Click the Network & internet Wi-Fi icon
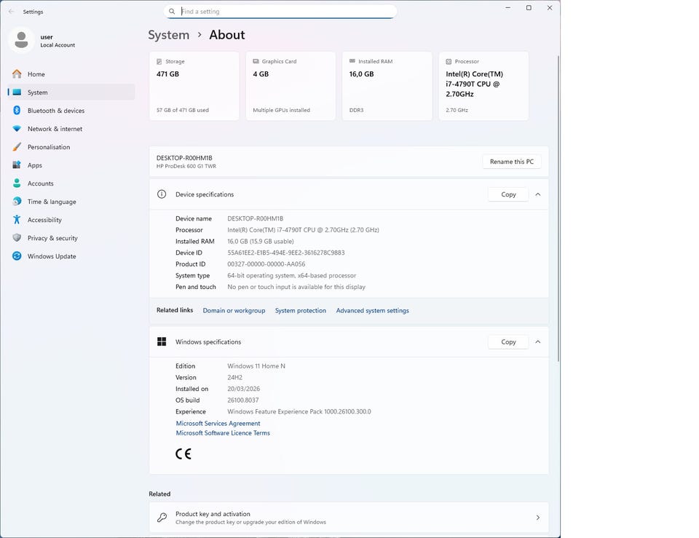 [x=17, y=129]
